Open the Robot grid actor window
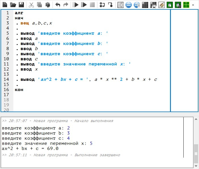Image resolution: width=199 pixels, height=169 pixels. (x=145, y=5)
